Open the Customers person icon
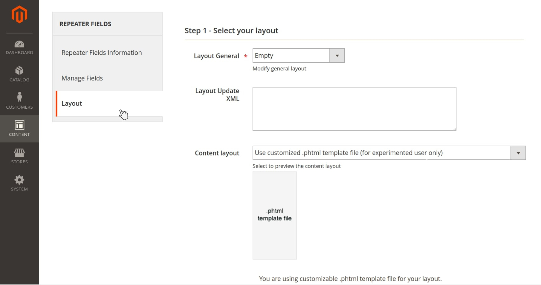This screenshot has width=541, height=285. (x=19, y=97)
